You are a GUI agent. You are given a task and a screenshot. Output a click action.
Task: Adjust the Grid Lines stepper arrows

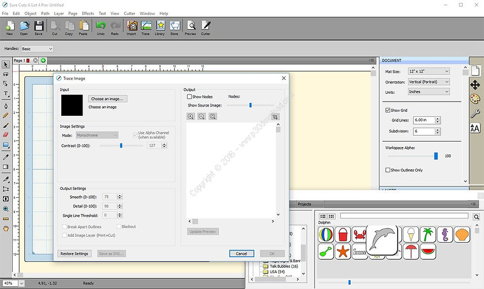coord(438,120)
